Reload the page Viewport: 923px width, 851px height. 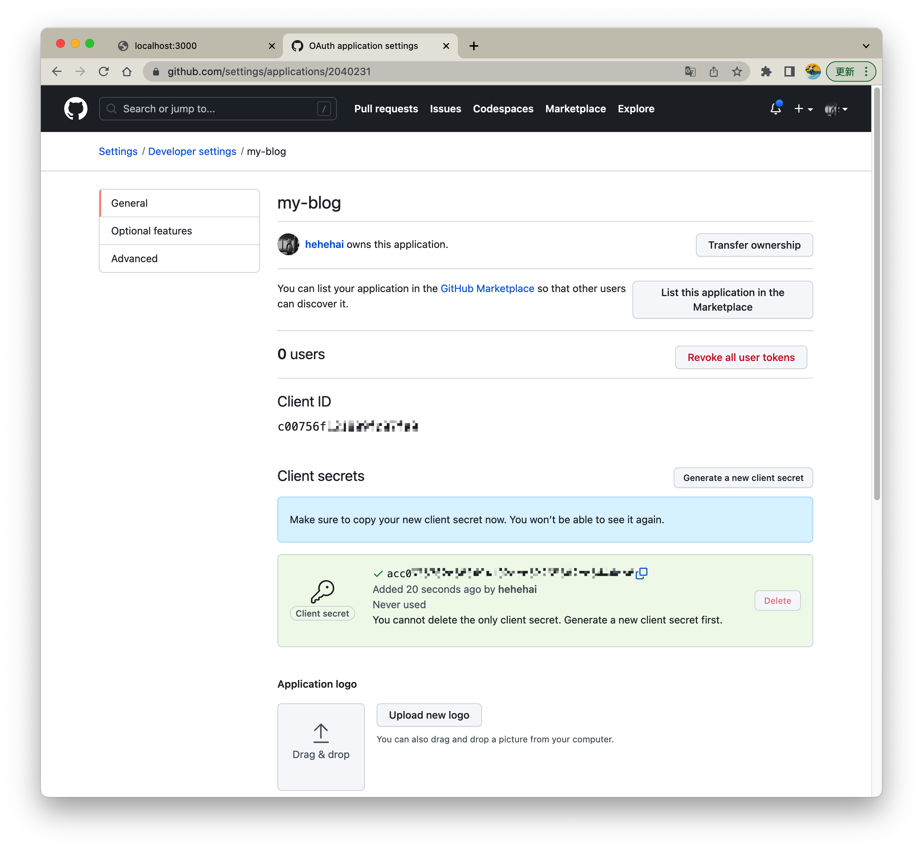104,71
